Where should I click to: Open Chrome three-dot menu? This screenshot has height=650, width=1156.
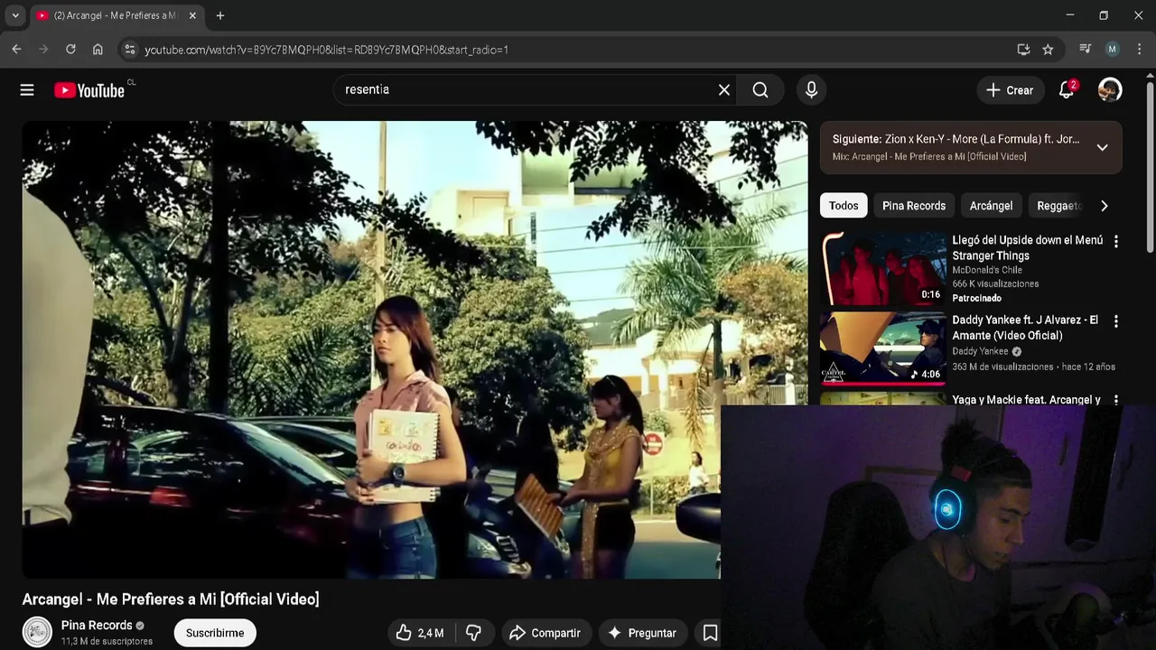click(1139, 50)
